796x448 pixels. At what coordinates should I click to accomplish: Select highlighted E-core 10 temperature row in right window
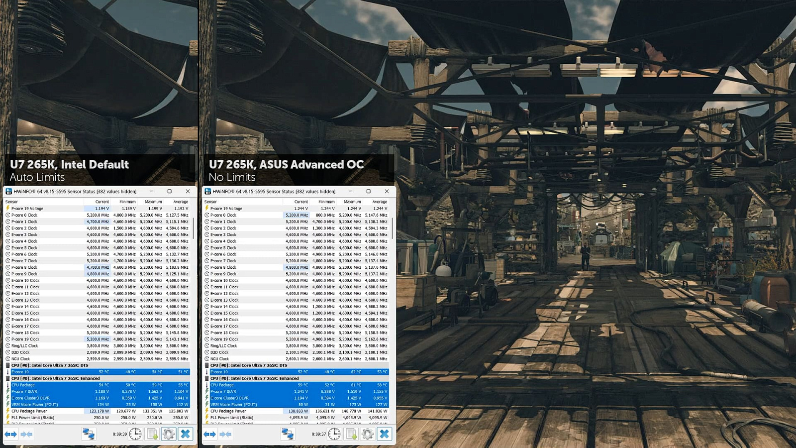click(x=296, y=372)
